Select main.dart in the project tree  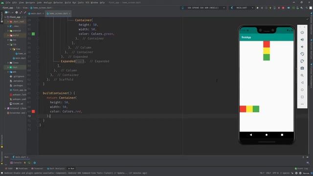click(20, 58)
